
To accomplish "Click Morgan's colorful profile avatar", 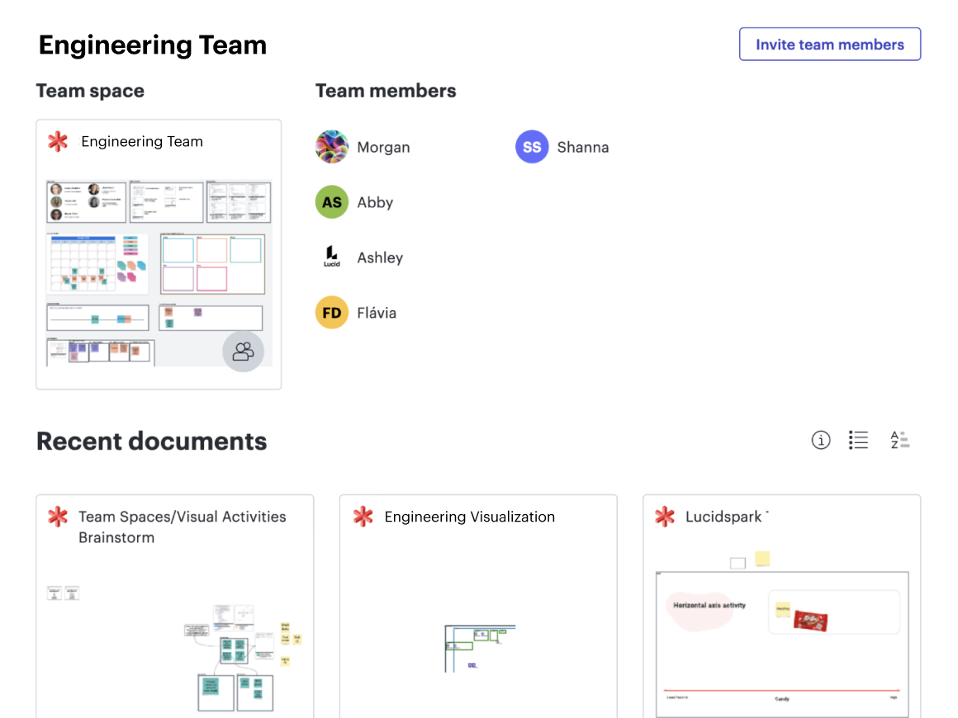I will click(x=331, y=146).
